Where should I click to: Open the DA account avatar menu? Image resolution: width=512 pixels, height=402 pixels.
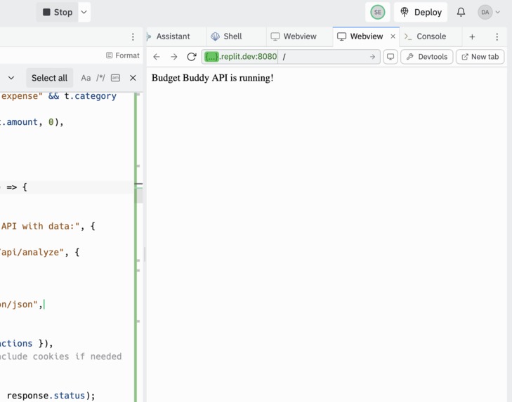pyautogui.click(x=489, y=12)
